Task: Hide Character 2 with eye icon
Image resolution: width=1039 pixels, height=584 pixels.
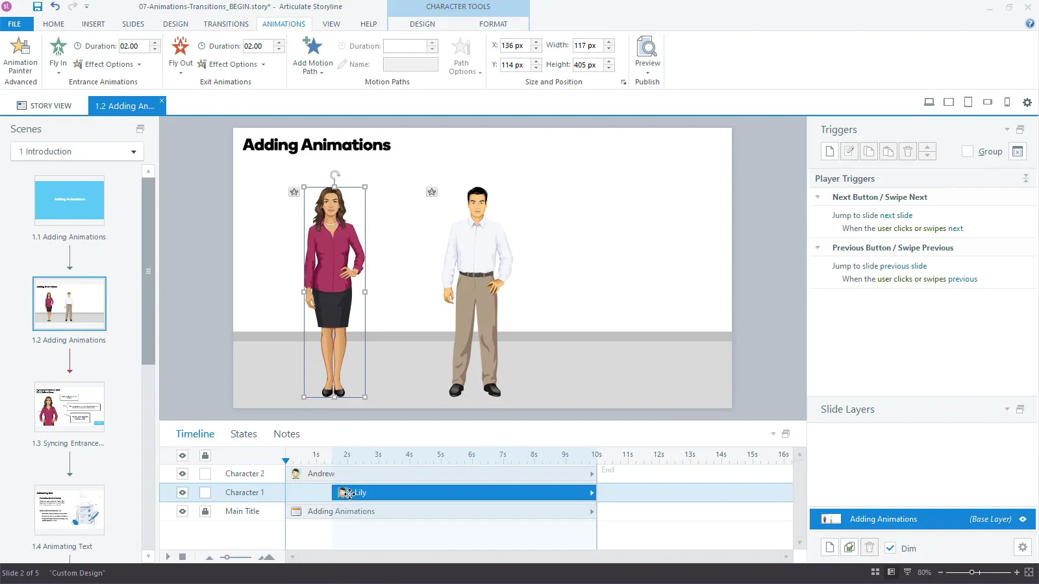Action: [x=182, y=474]
